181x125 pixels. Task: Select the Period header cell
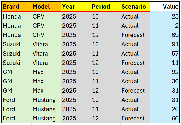(101, 7)
